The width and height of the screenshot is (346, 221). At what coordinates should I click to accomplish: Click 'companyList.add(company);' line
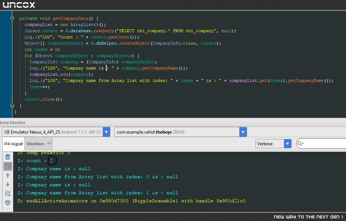pyautogui.click(x=61, y=75)
